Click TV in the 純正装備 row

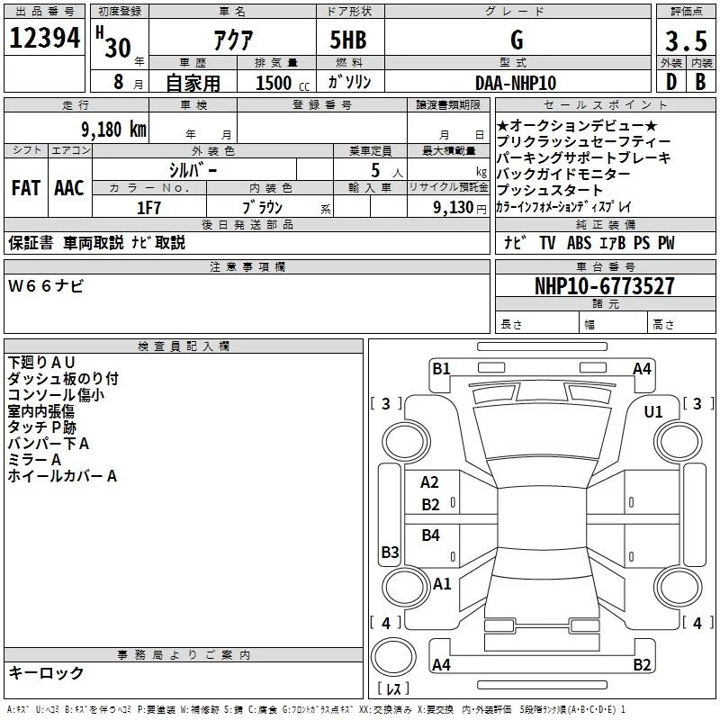click(x=547, y=243)
